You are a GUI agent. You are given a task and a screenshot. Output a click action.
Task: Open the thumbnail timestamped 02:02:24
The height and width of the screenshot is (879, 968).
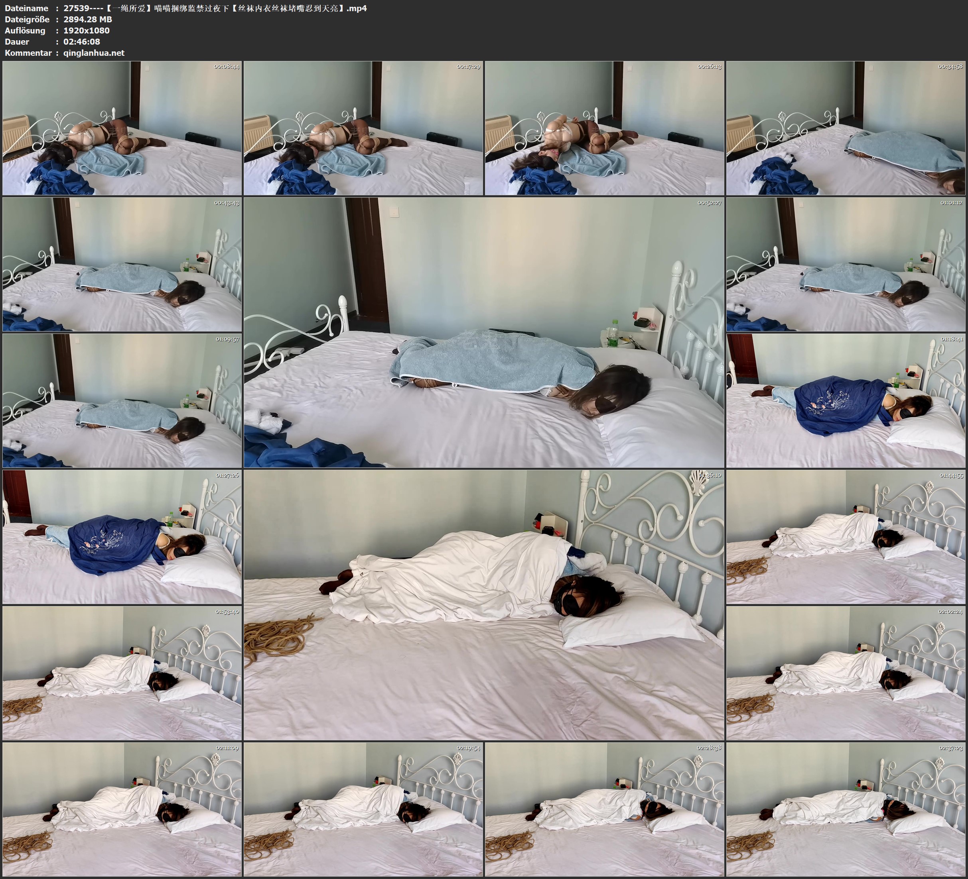click(x=846, y=673)
